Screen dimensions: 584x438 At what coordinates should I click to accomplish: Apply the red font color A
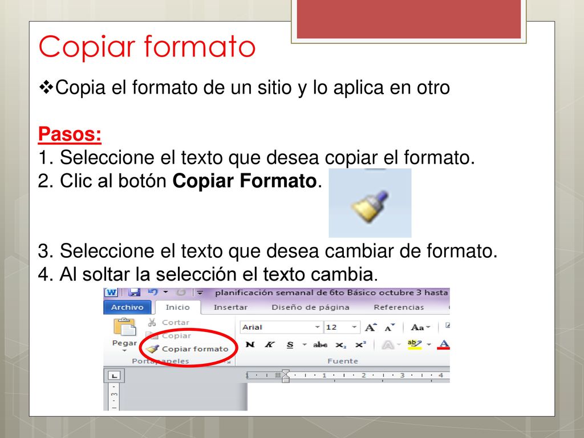(444, 344)
